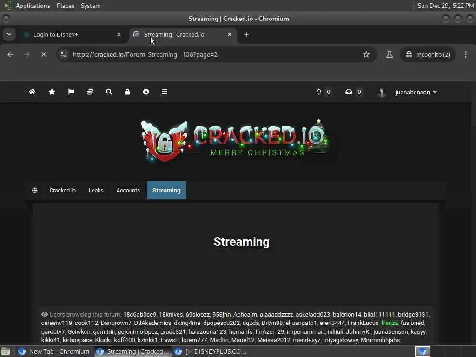Select the Streaming | Cracked.io tab
Viewport: 476px width, 357px height.
183,34
